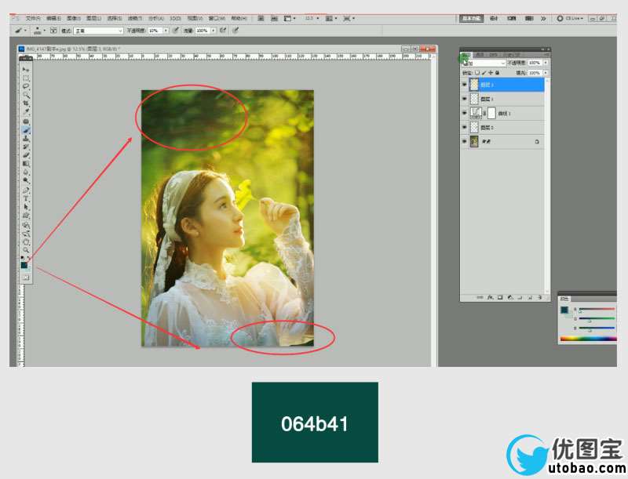
Task: Switch to 绘画 workspace
Action: coord(512,18)
